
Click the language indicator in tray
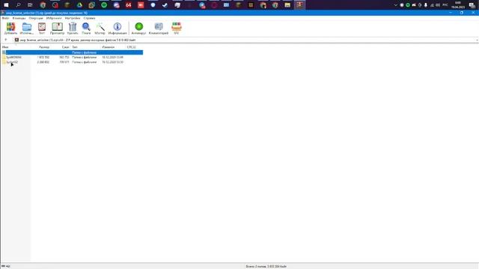[445, 5]
